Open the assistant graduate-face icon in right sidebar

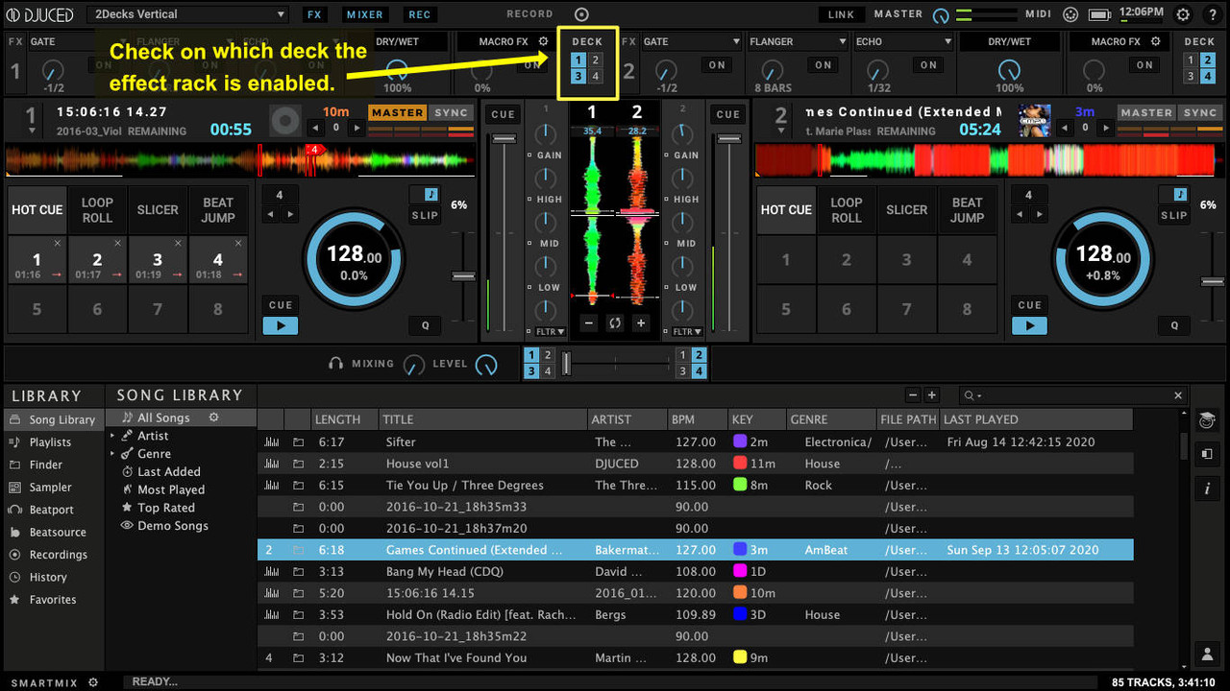[x=1207, y=420]
